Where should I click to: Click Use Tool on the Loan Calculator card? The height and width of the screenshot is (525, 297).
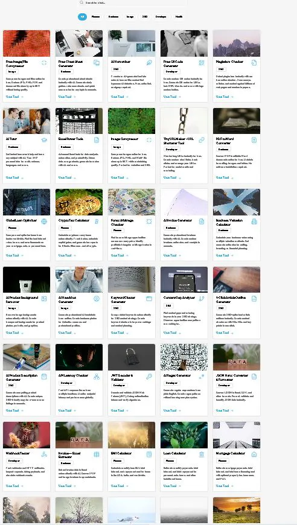(x=171, y=486)
